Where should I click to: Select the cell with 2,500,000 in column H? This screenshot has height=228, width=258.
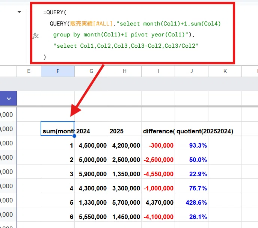(125, 157)
